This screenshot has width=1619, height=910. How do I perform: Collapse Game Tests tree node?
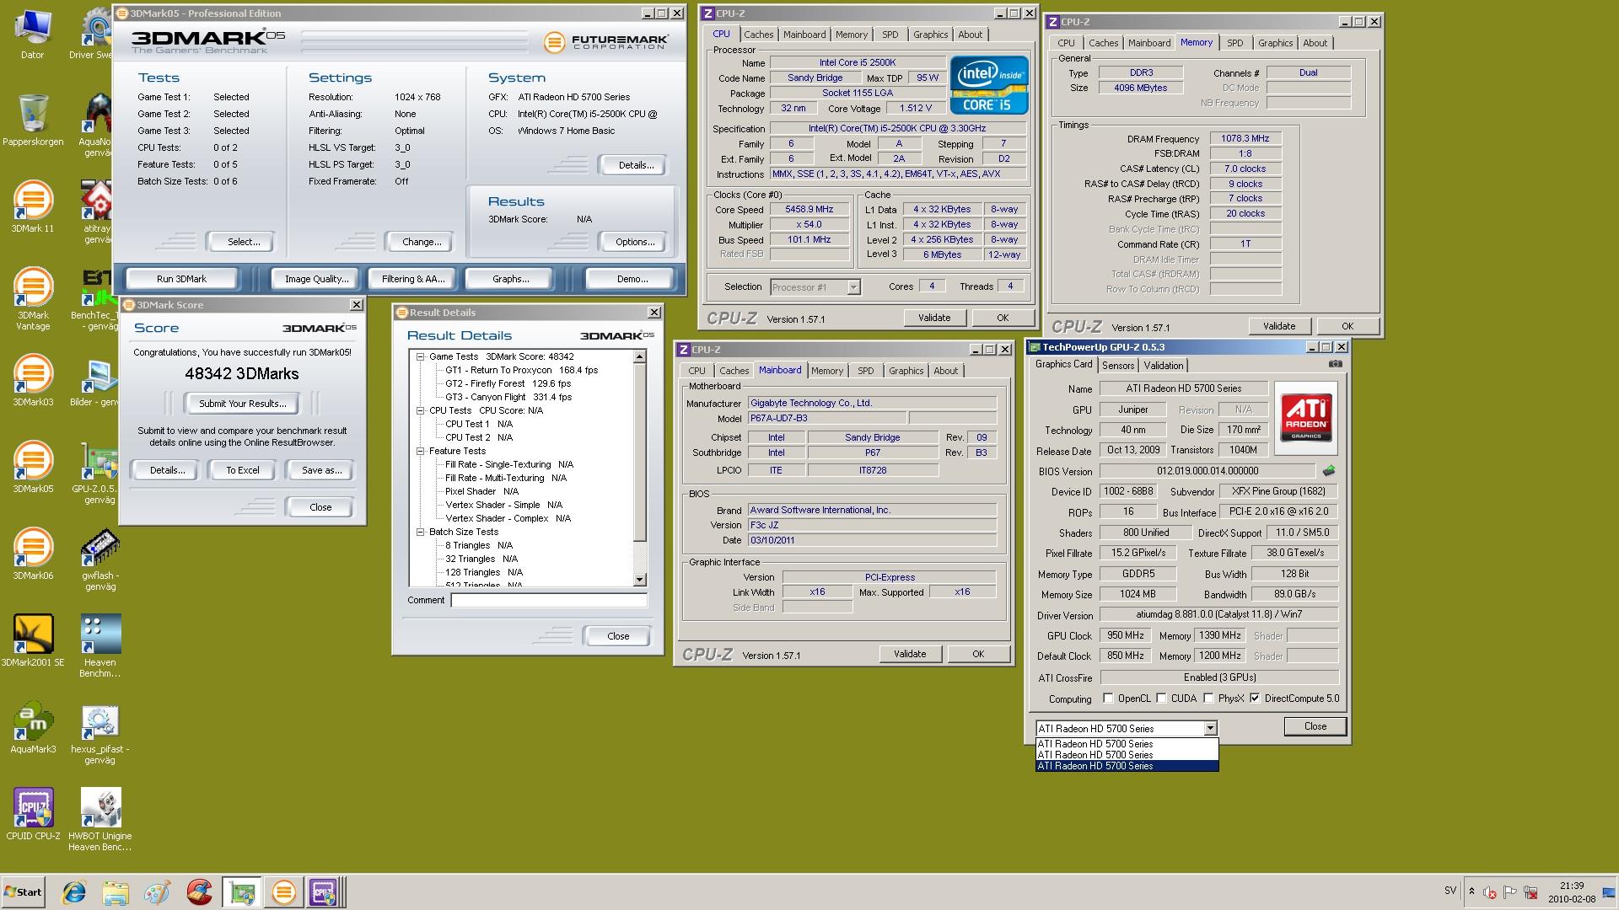tap(420, 356)
